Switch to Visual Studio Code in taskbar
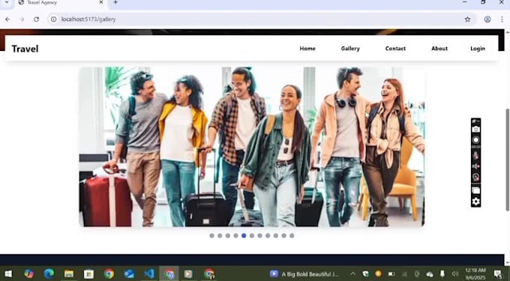Image resolution: width=510 pixels, height=281 pixels. tap(149, 274)
